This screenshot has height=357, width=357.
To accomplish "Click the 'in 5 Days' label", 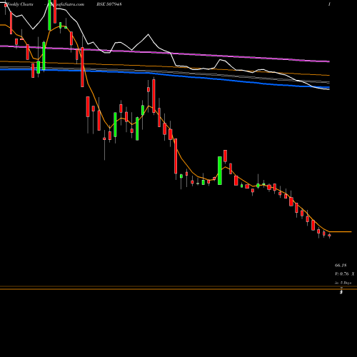I will coord(343,283).
